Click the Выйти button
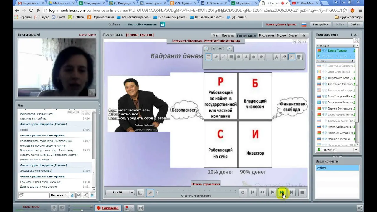This screenshot has width=377, height=212. click(355, 24)
